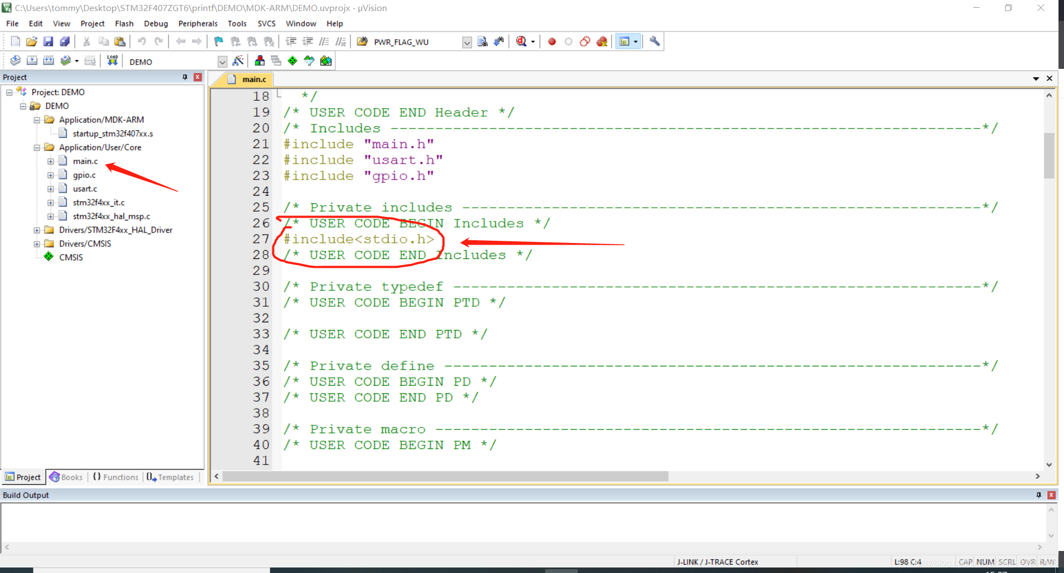1064x573 pixels.
Task: Switch to the Functions panel tab
Action: (x=115, y=477)
